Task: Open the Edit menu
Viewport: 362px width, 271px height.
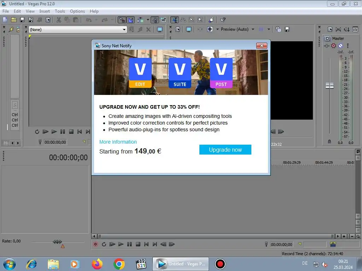Action: click(x=17, y=11)
